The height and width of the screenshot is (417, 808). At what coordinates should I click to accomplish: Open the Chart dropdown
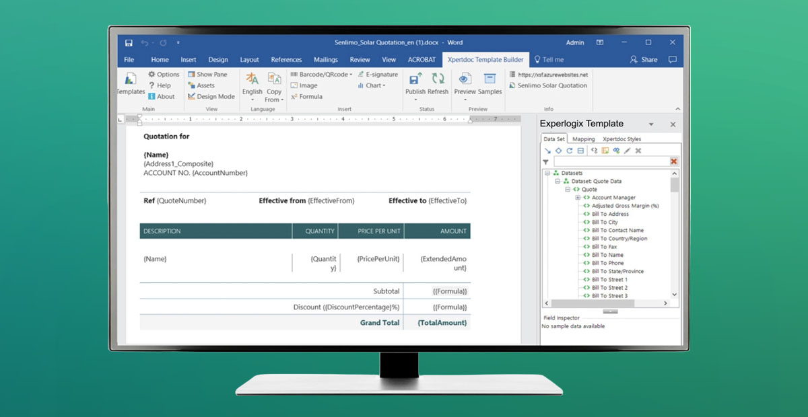pyautogui.click(x=371, y=85)
